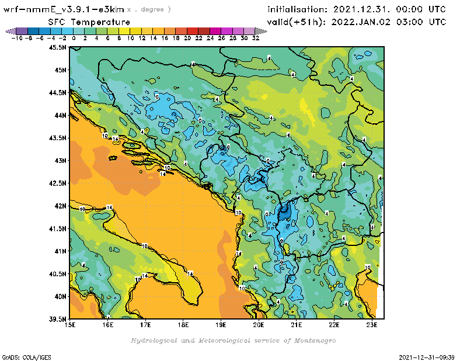The image size is (467, 361).
Task: Click the "44.5N" latitude axis label
Action: (57, 93)
